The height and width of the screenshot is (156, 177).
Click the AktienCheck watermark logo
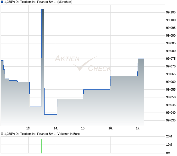pyautogui.click(x=83, y=63)
